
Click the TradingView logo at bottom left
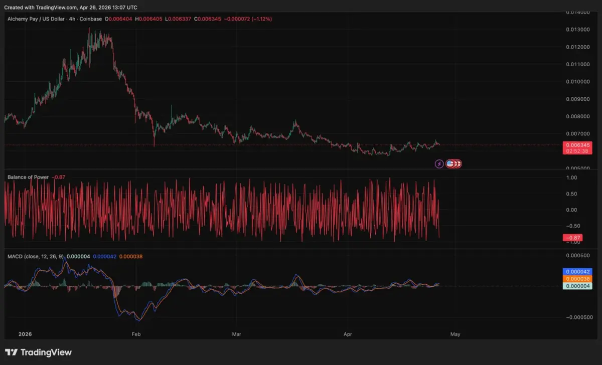[x=38, y=352]
